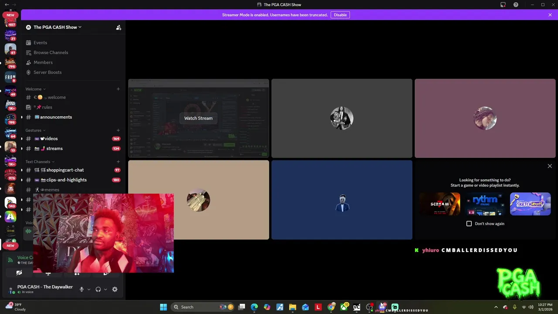Open File Explorer from the taskbar
The height and width of the screenshot is (314, 558).
point(293,307)
